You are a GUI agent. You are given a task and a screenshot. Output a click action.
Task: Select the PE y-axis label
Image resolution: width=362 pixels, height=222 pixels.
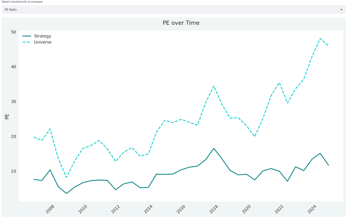tap(7, 116)
